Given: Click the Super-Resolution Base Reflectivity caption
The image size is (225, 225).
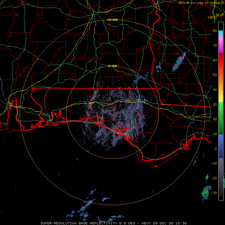Looking at the screenshot, I should pos(114,223).
